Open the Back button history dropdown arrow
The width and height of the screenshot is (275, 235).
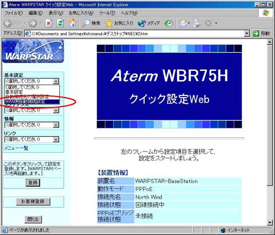25,24
